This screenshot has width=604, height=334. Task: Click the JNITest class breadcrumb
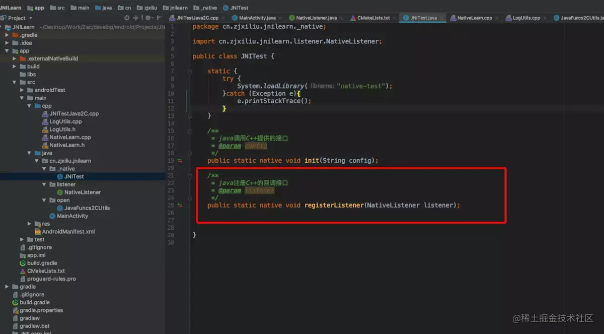click(x=236, y=8)
